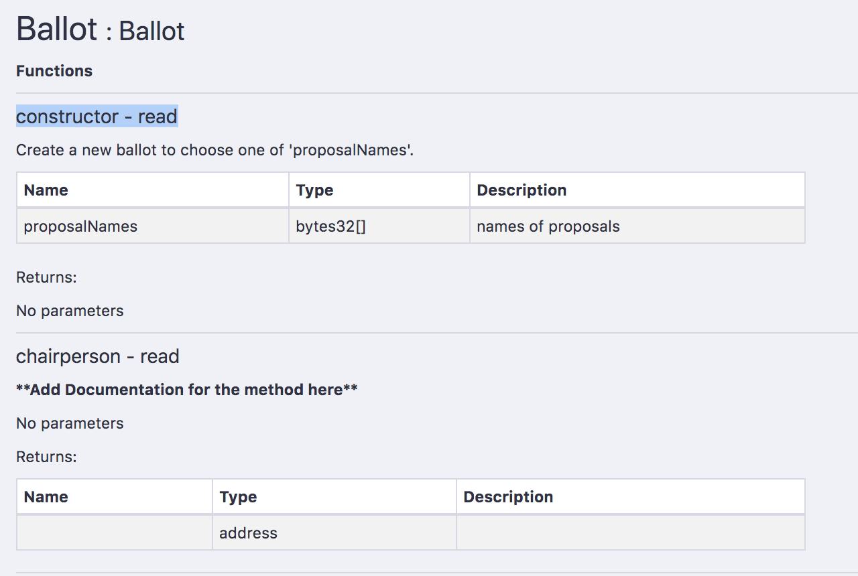The width and height of the screenshot is (858, 576).
Task: Select the bytes32[] type cell
Action: click(379, 226)
